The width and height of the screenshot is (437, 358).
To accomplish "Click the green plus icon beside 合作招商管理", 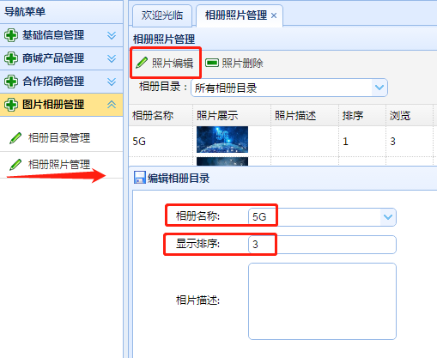I will (11, 82).
